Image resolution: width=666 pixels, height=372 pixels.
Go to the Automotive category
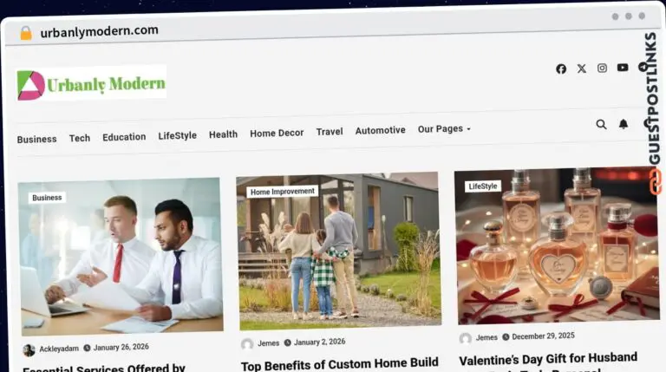click(x=380, y=130)
